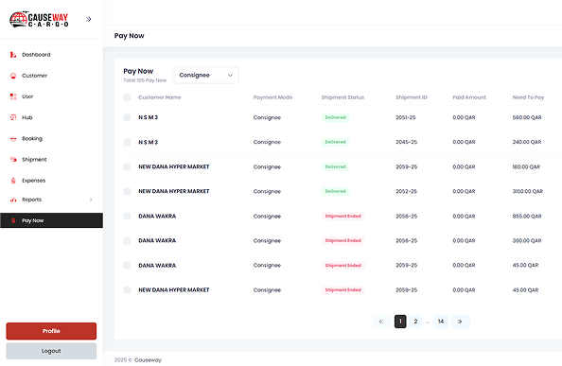
Task: Check the DANA WAKRA 45.00 QAR row
Action: point(127,266)
